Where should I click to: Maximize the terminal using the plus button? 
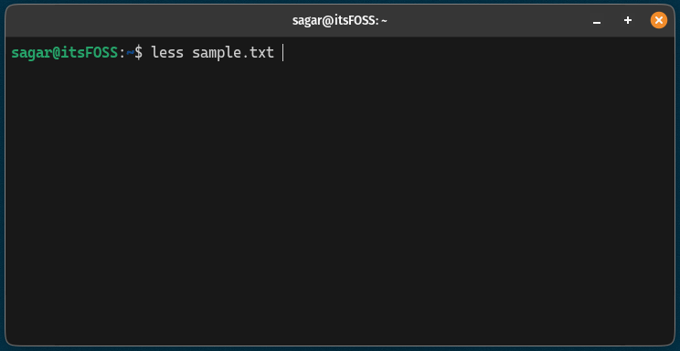pos(628,20)
